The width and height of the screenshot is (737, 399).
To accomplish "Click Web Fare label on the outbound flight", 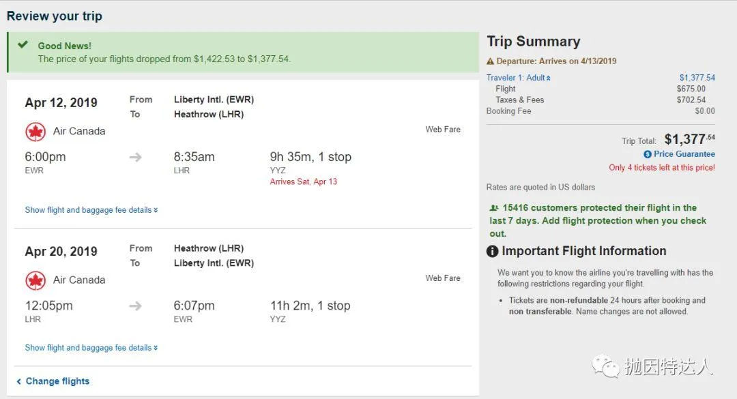I will (443, 129).
